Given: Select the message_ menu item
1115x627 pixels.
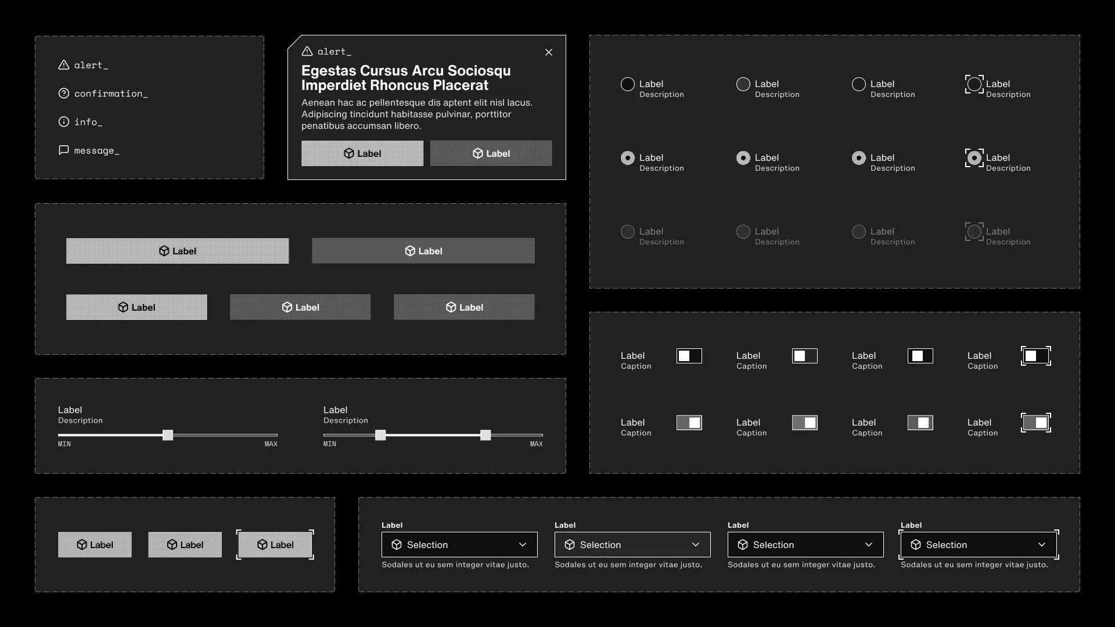Looking at the screenshot, I should tap(96, 150).
